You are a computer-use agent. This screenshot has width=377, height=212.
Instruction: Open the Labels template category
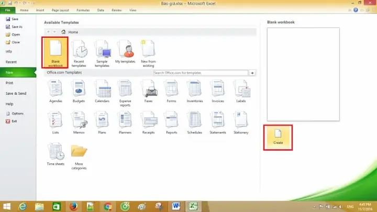pos(241,91)
